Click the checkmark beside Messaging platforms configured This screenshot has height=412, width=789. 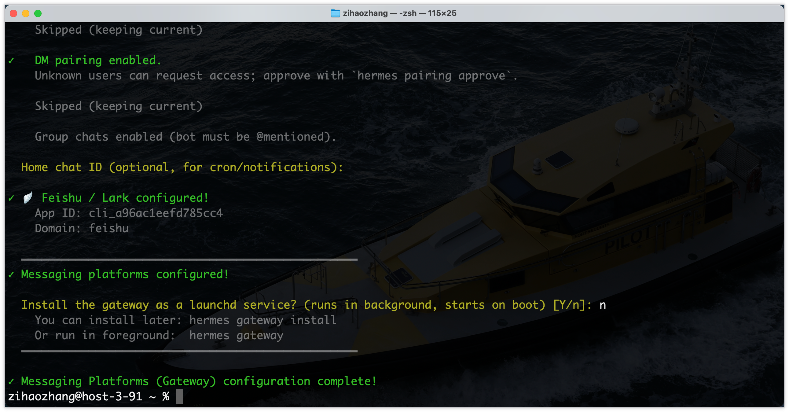click(x=11, y=274)
